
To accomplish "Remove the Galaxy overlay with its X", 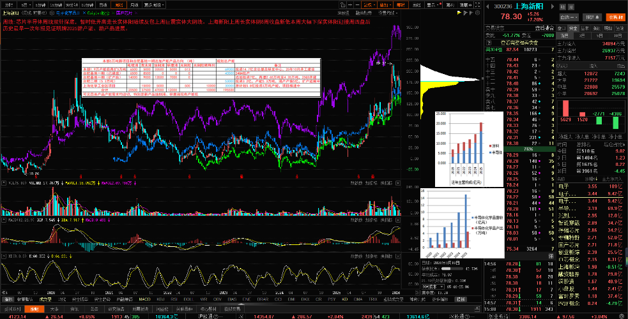I will click(113, 13).
